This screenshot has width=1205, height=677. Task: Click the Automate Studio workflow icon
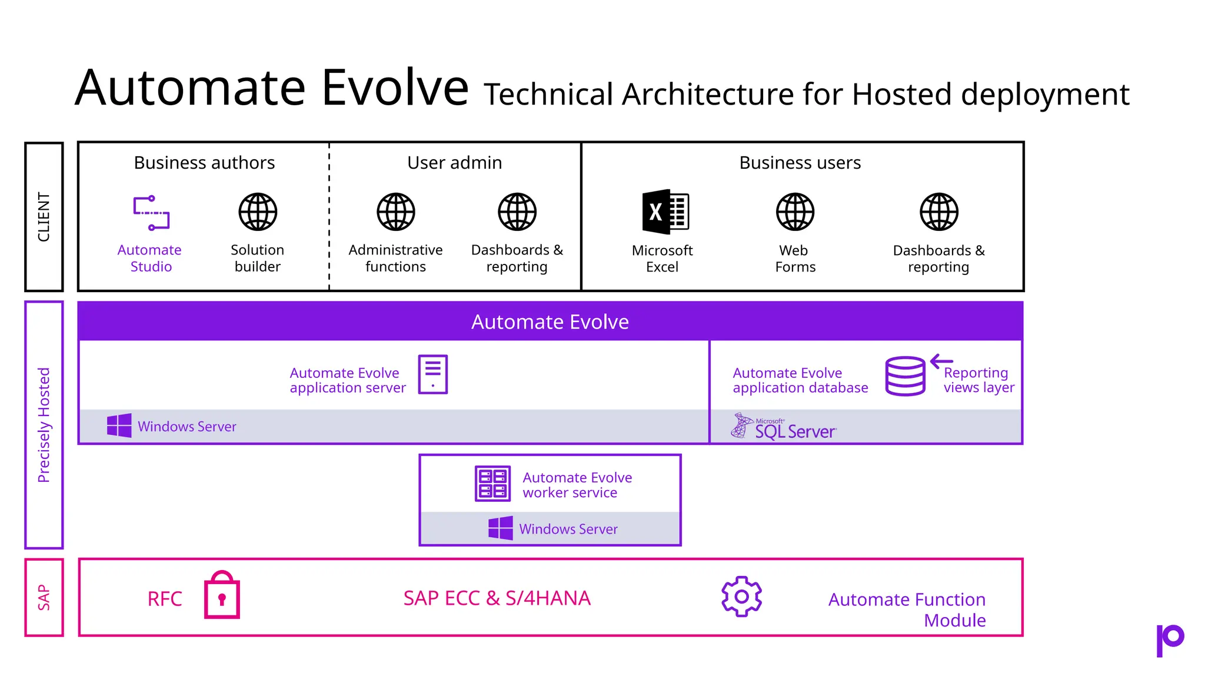[151, 213]
